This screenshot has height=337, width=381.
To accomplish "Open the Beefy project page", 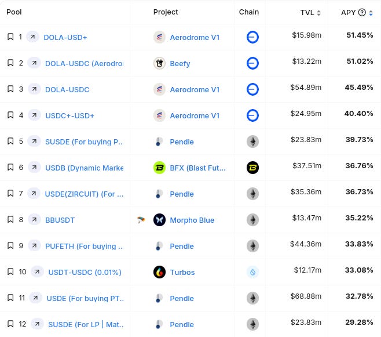I will point(180,64).
